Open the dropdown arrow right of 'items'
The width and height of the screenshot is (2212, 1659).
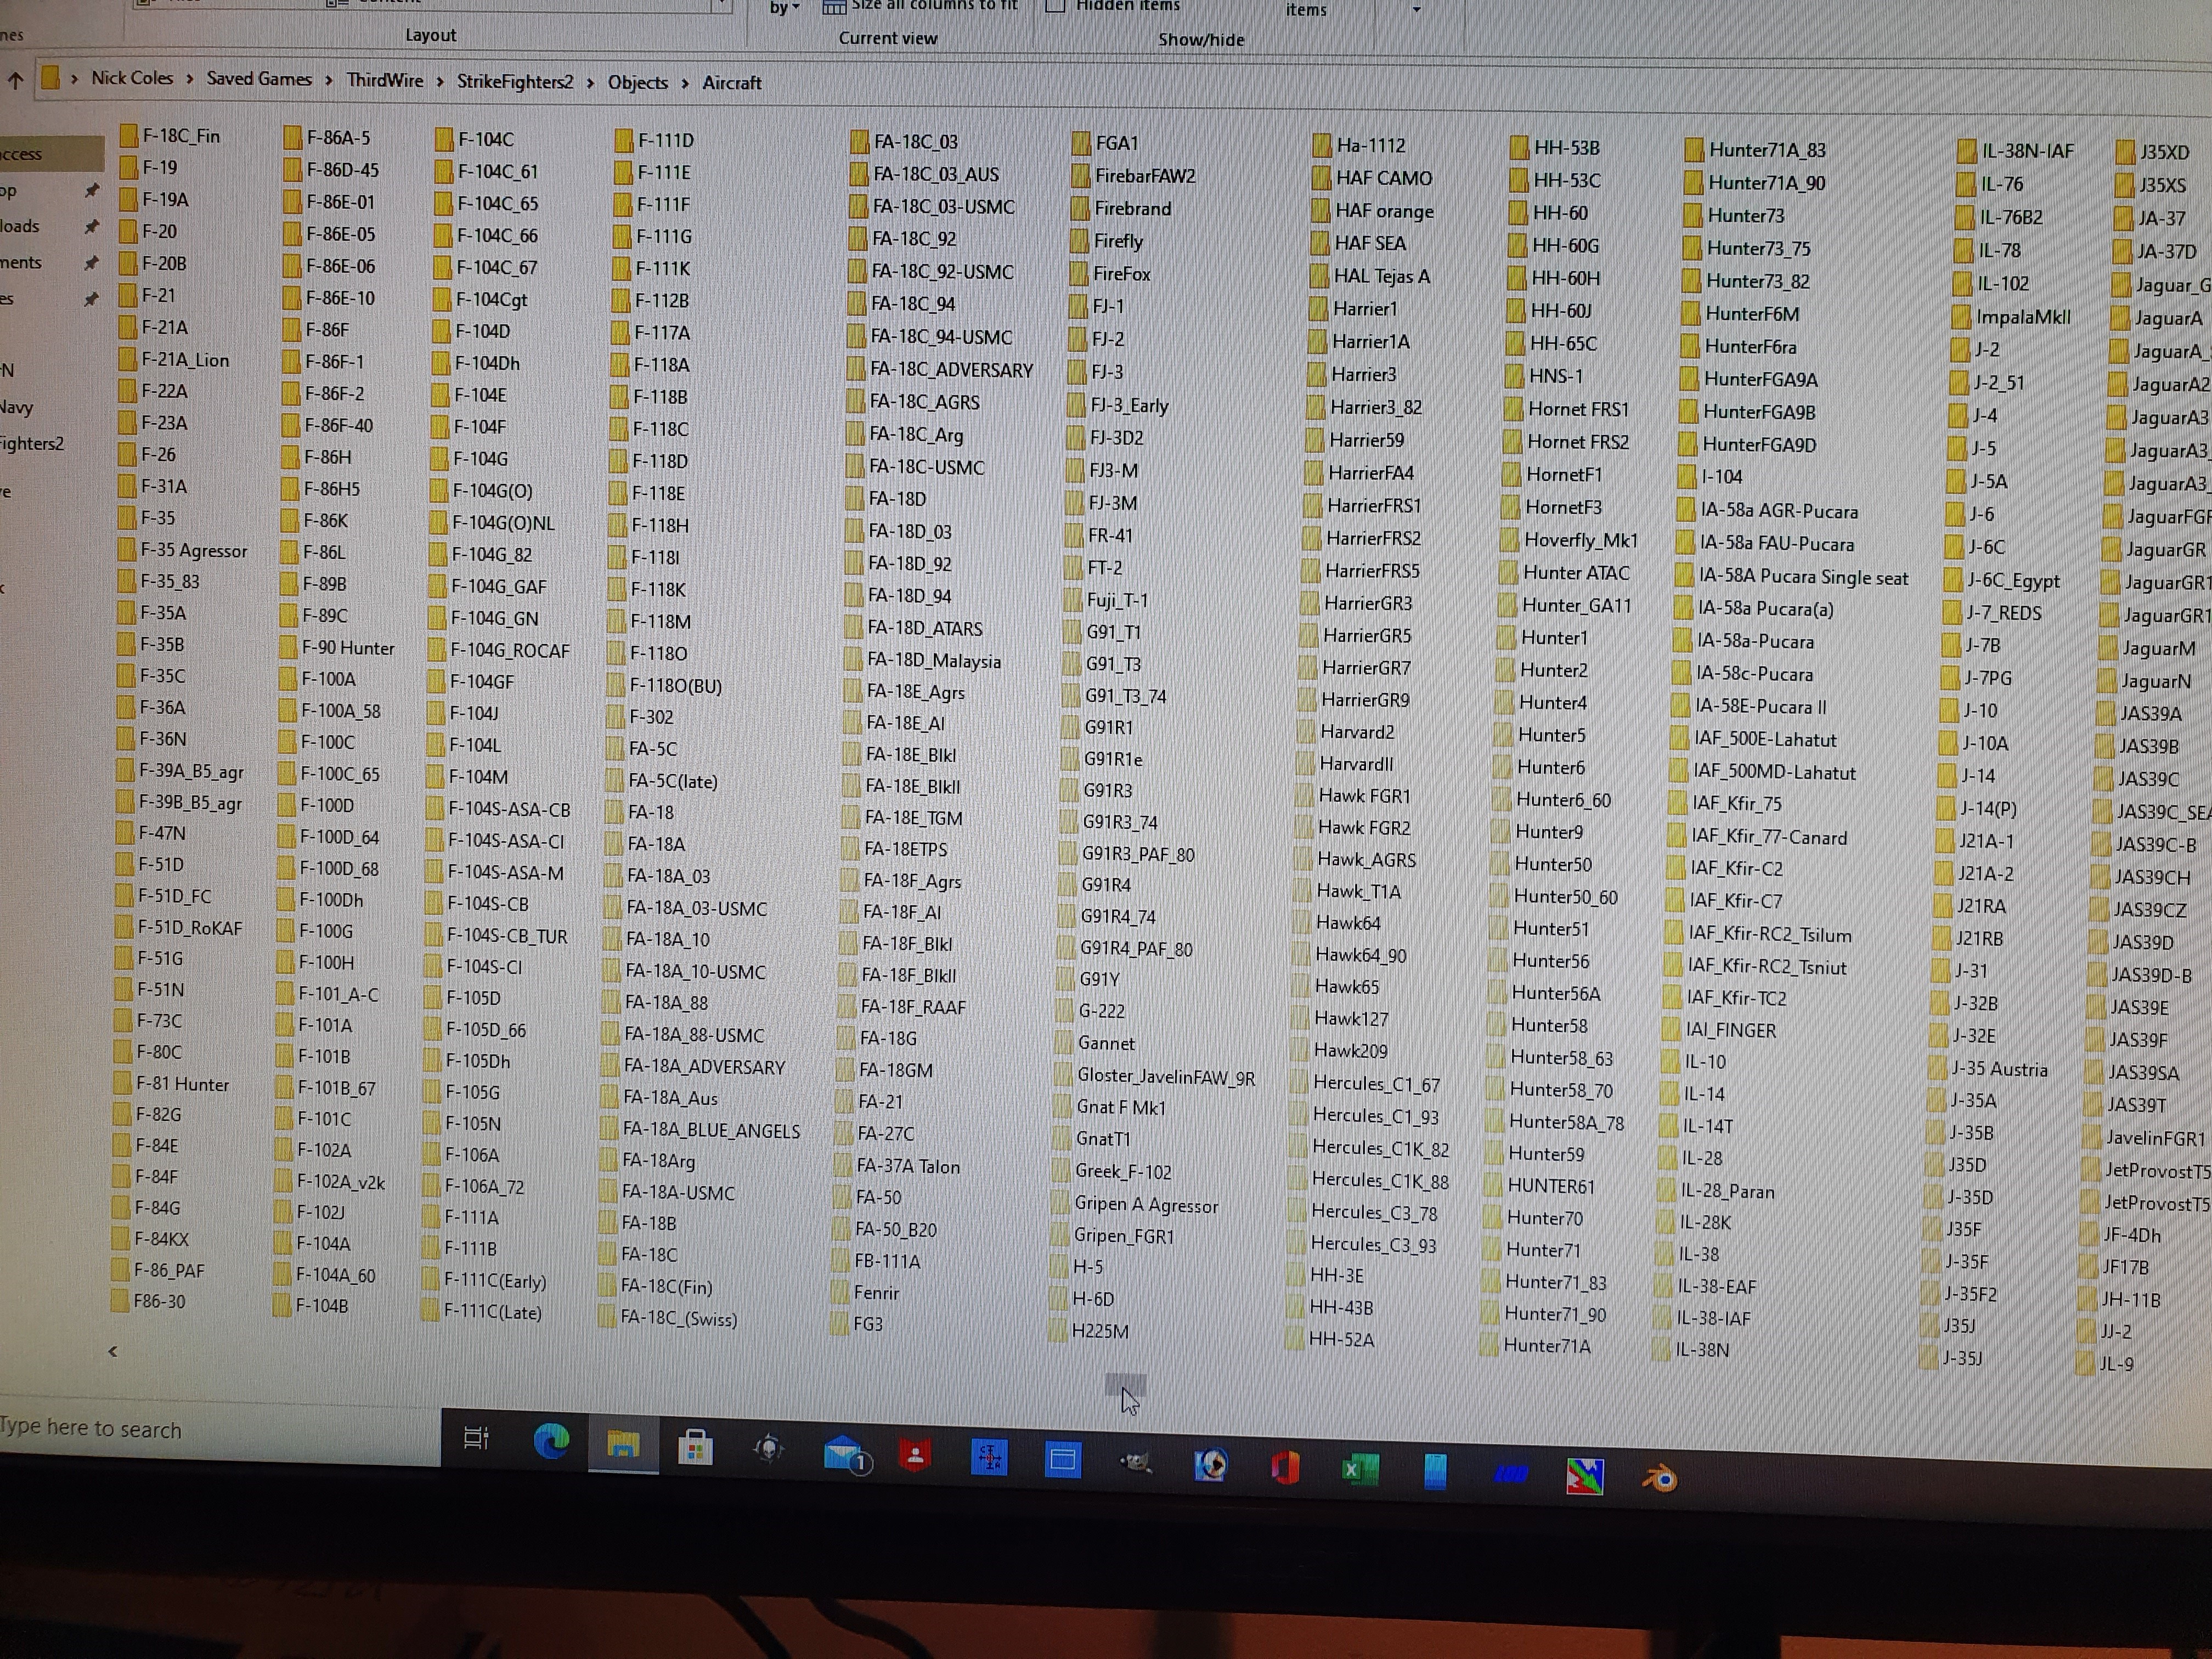pyautogui.click(x=1416, y=10)
